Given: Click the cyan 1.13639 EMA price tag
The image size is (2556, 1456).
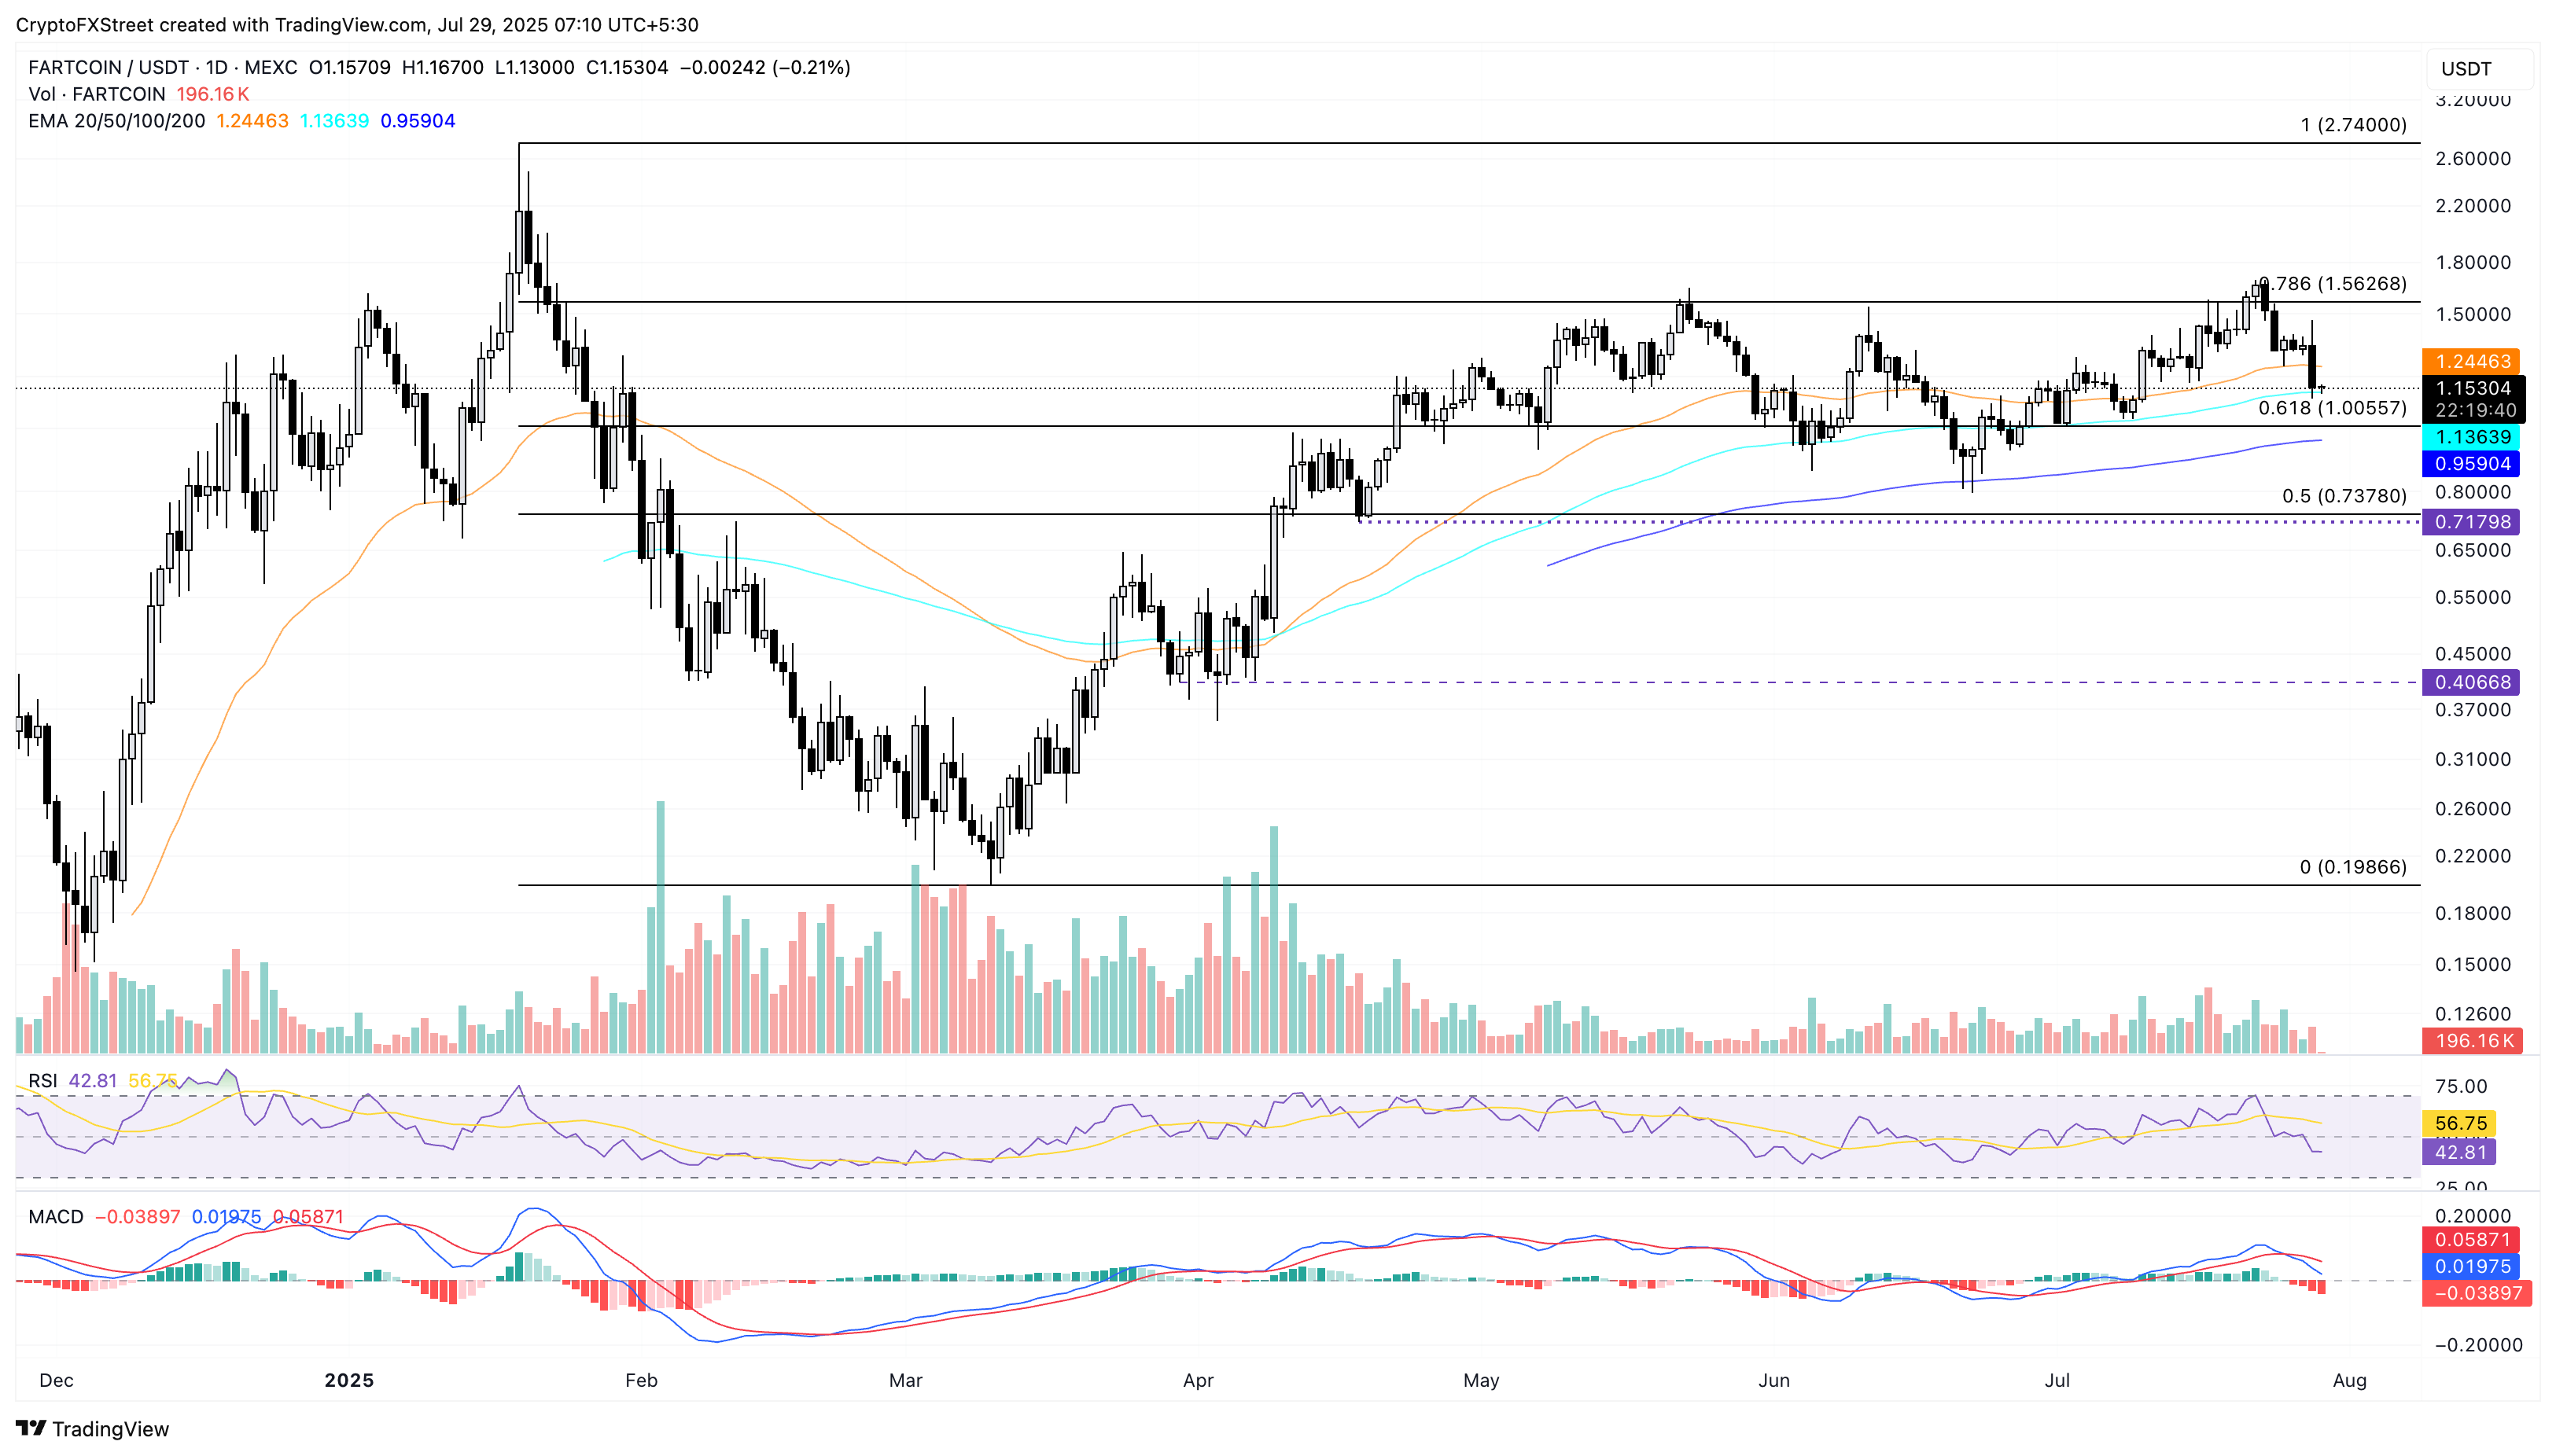Looking at the screenshot, I should click(x=2471, y=437).
